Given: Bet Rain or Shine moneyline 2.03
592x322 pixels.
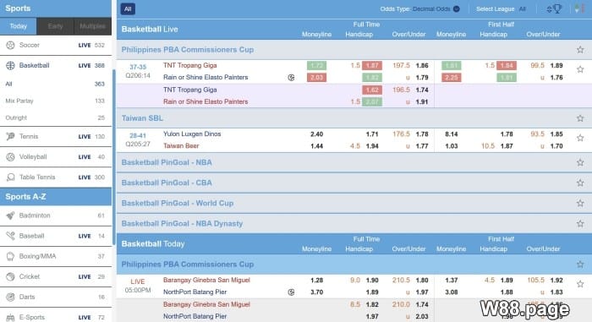Looking at the screenshot, I should pyautogui.click(x=316, y=78).
